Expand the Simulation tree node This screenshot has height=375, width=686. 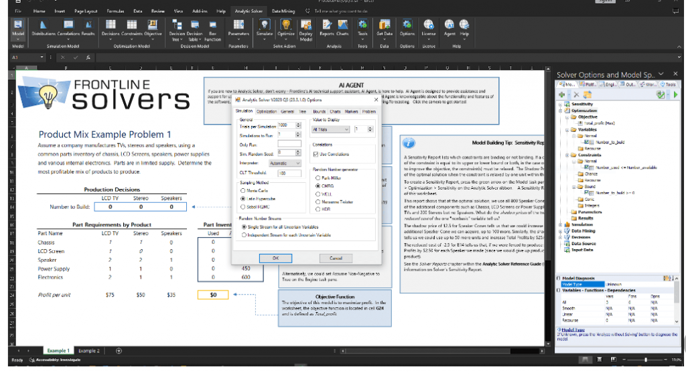point(561,224)
